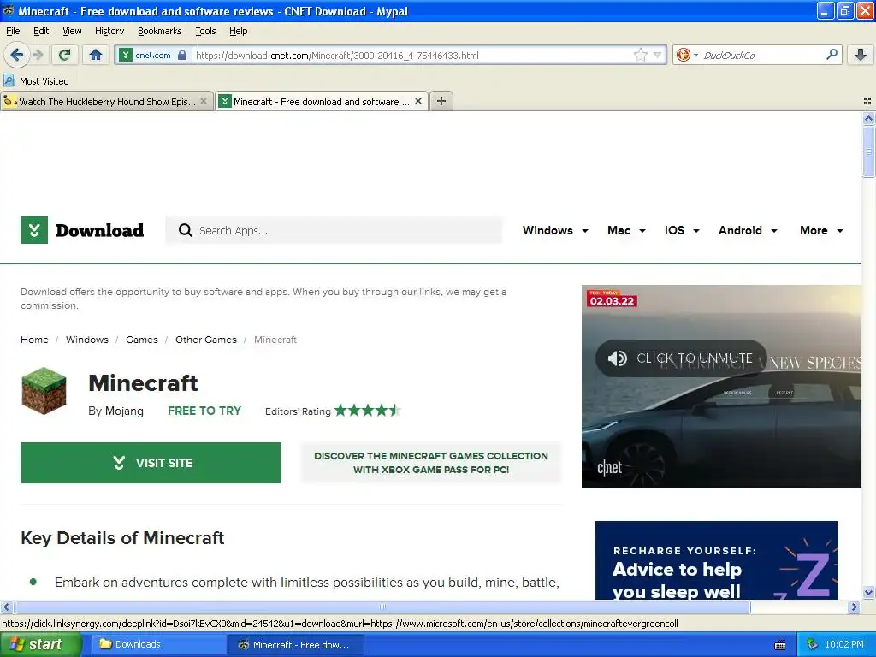Click Minecraft taskbar window button
The image size is (876, 657).
[296, 645]
